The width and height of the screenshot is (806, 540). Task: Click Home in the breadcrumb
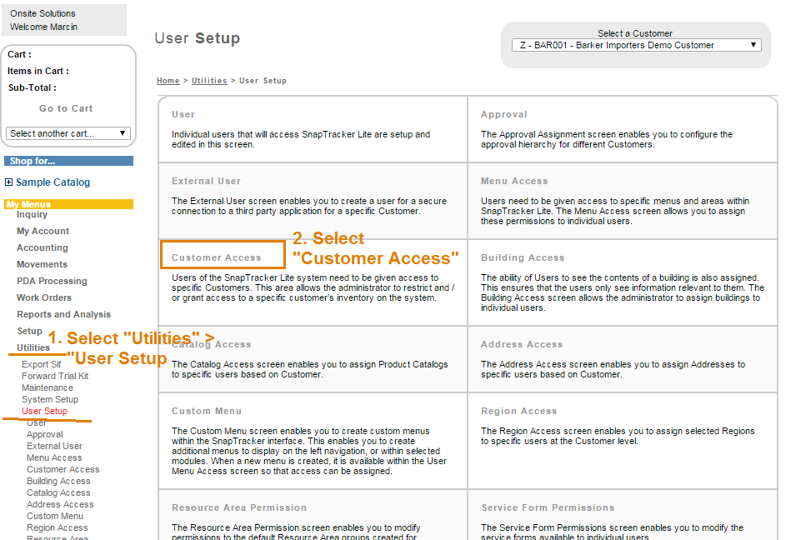[168, 81]
